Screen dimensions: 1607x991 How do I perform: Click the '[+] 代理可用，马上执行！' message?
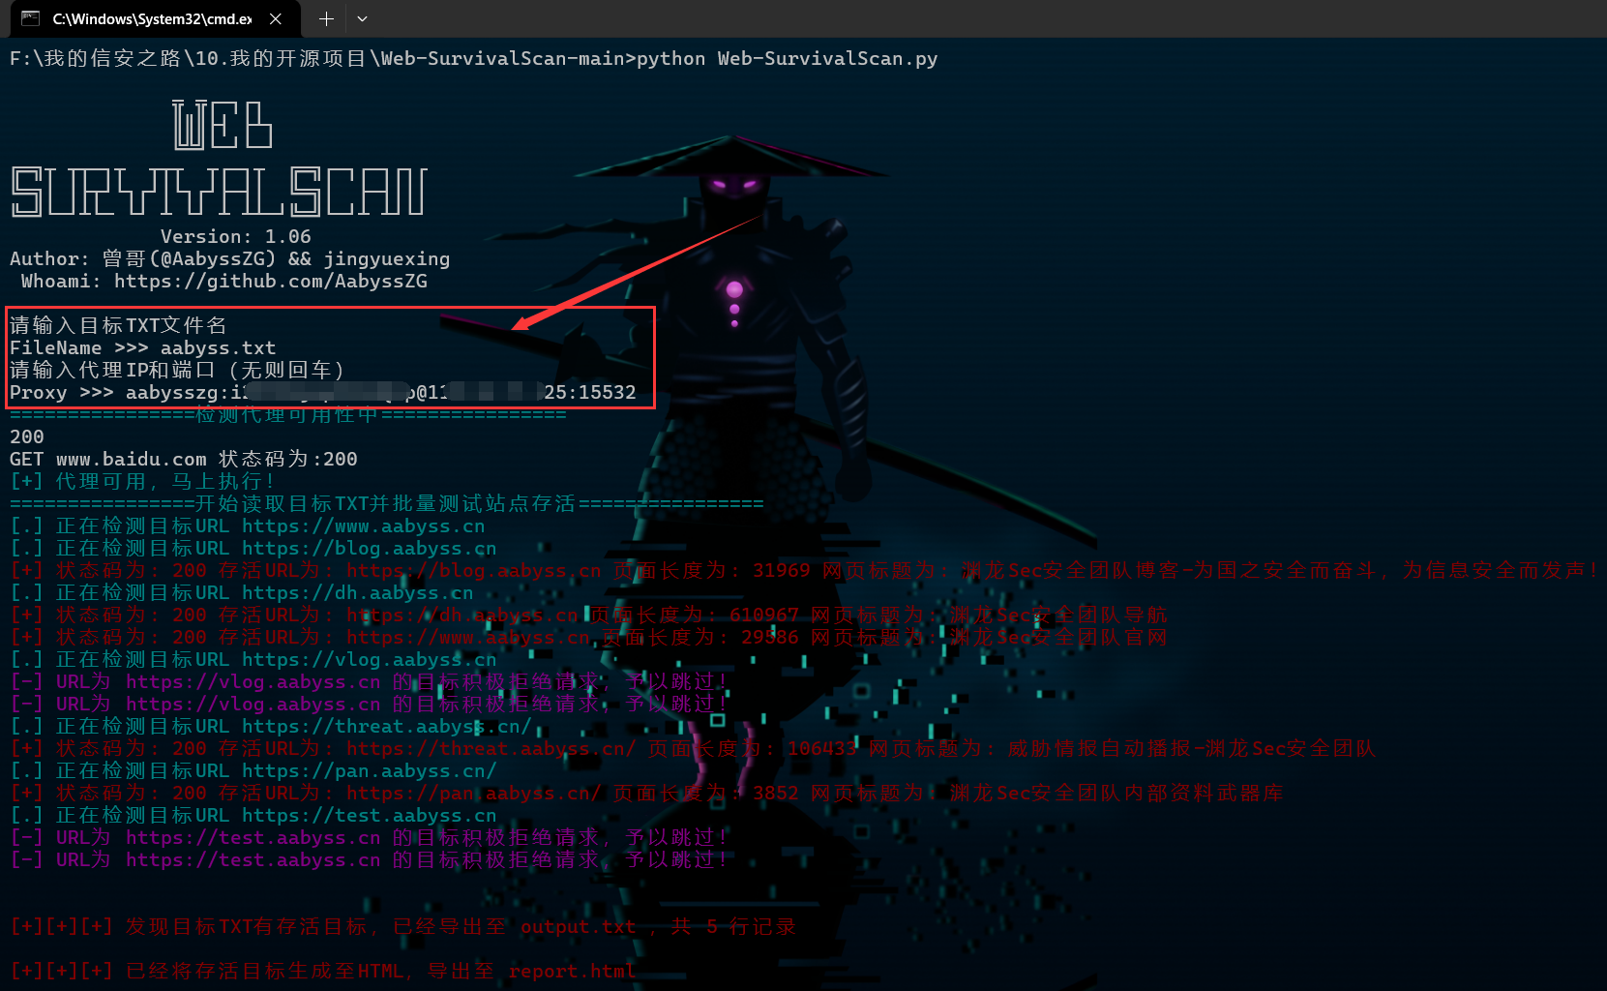click(x=143, y=481)
